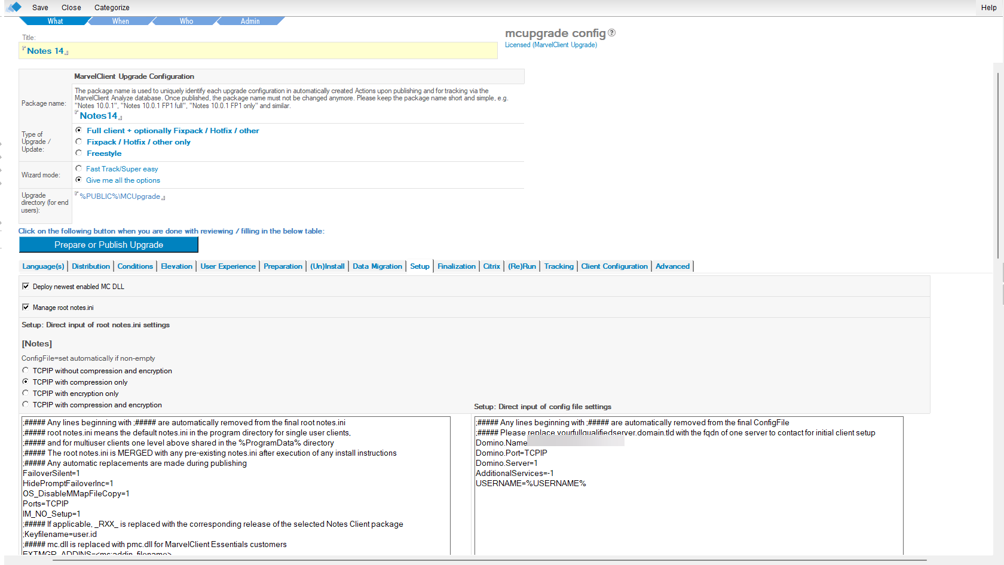Viewport: 1004px width, 565px height.
Task: Open the Help menu
Action: 988,8
